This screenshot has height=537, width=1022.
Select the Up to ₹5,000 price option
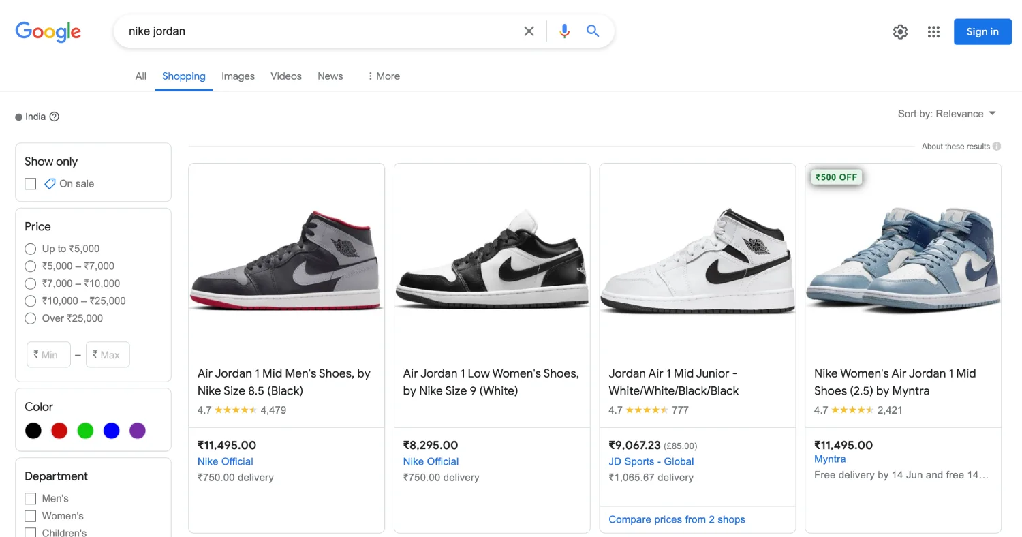[x=30, y=249]
